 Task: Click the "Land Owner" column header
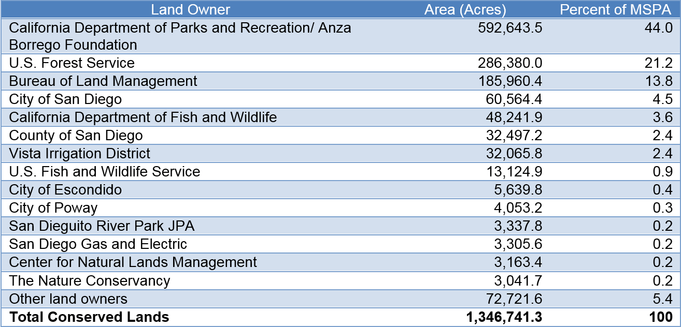pos(190,9)
